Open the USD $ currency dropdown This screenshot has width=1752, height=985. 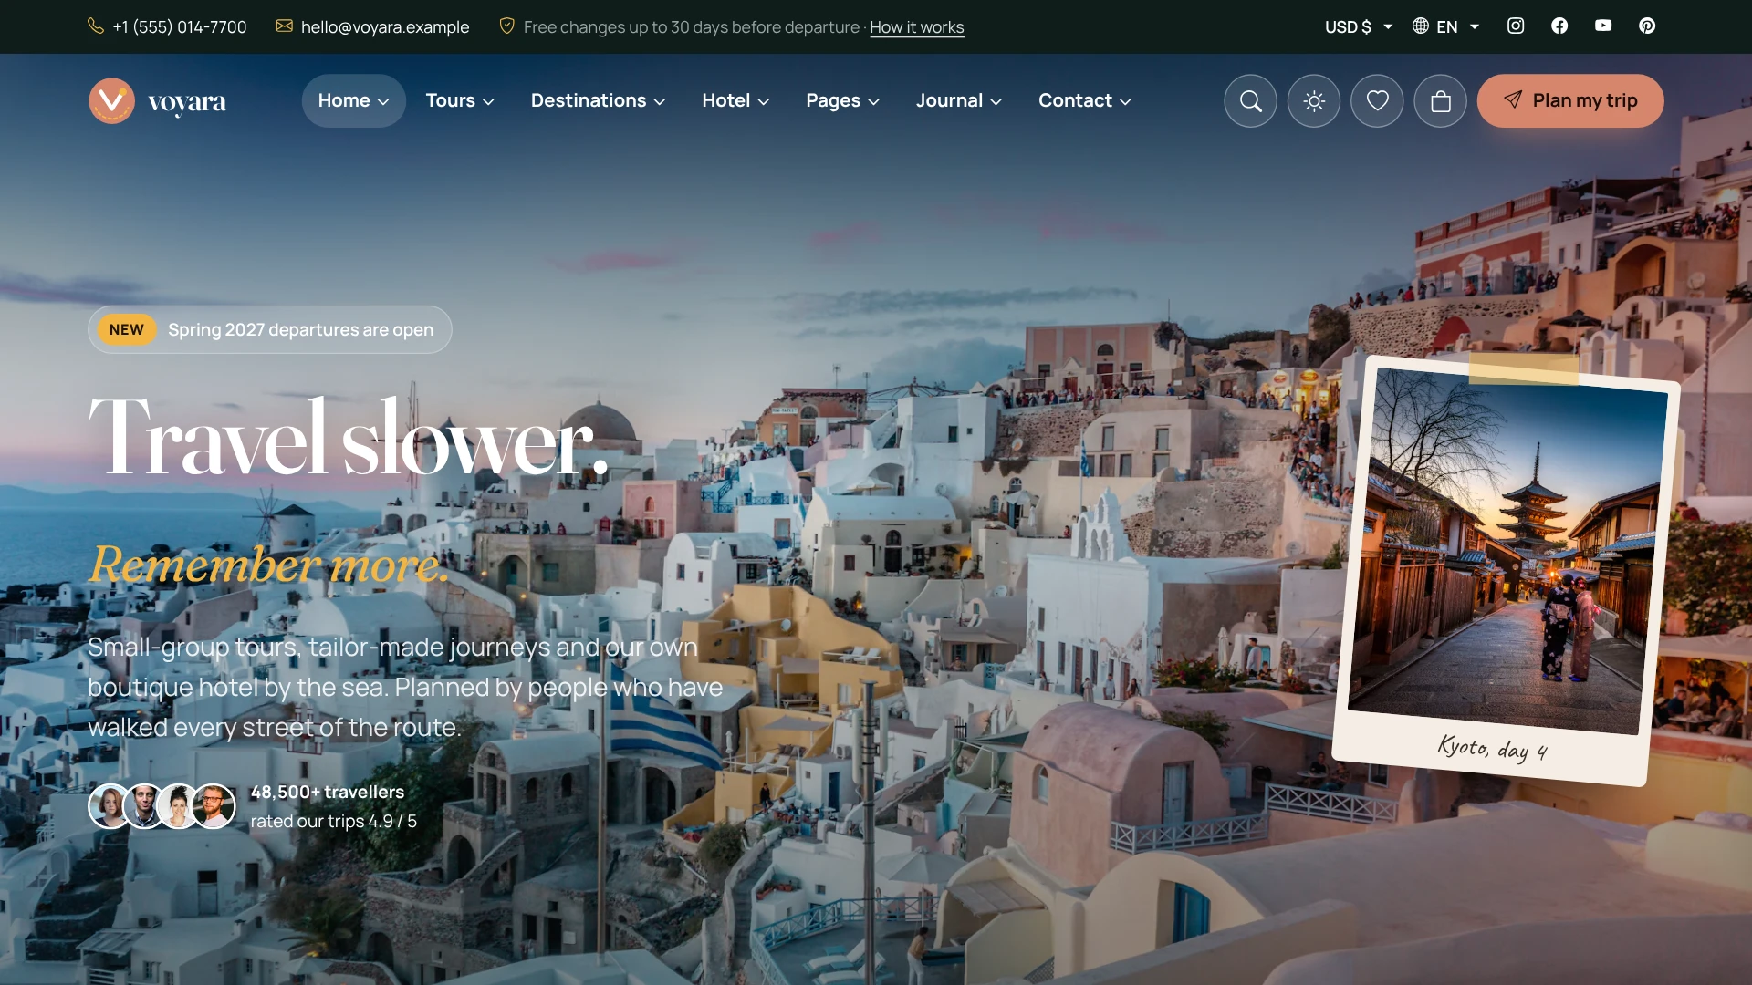(x=1359, y=26)
